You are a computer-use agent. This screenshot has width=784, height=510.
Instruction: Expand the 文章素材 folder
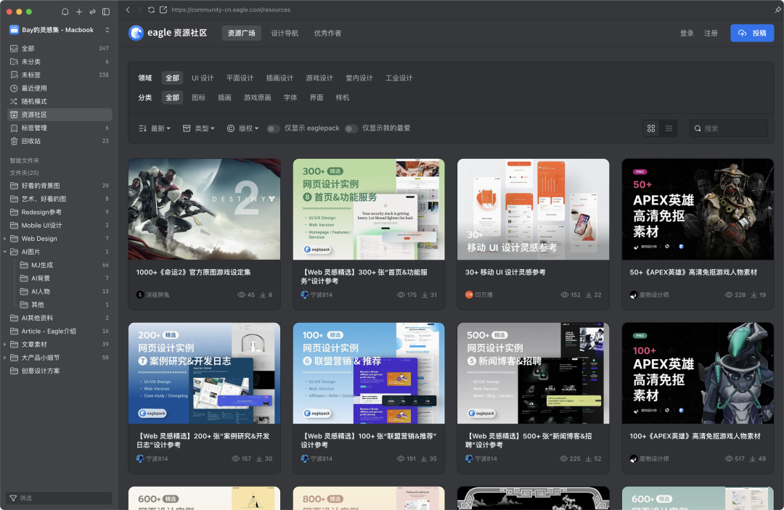coord(5,345)
